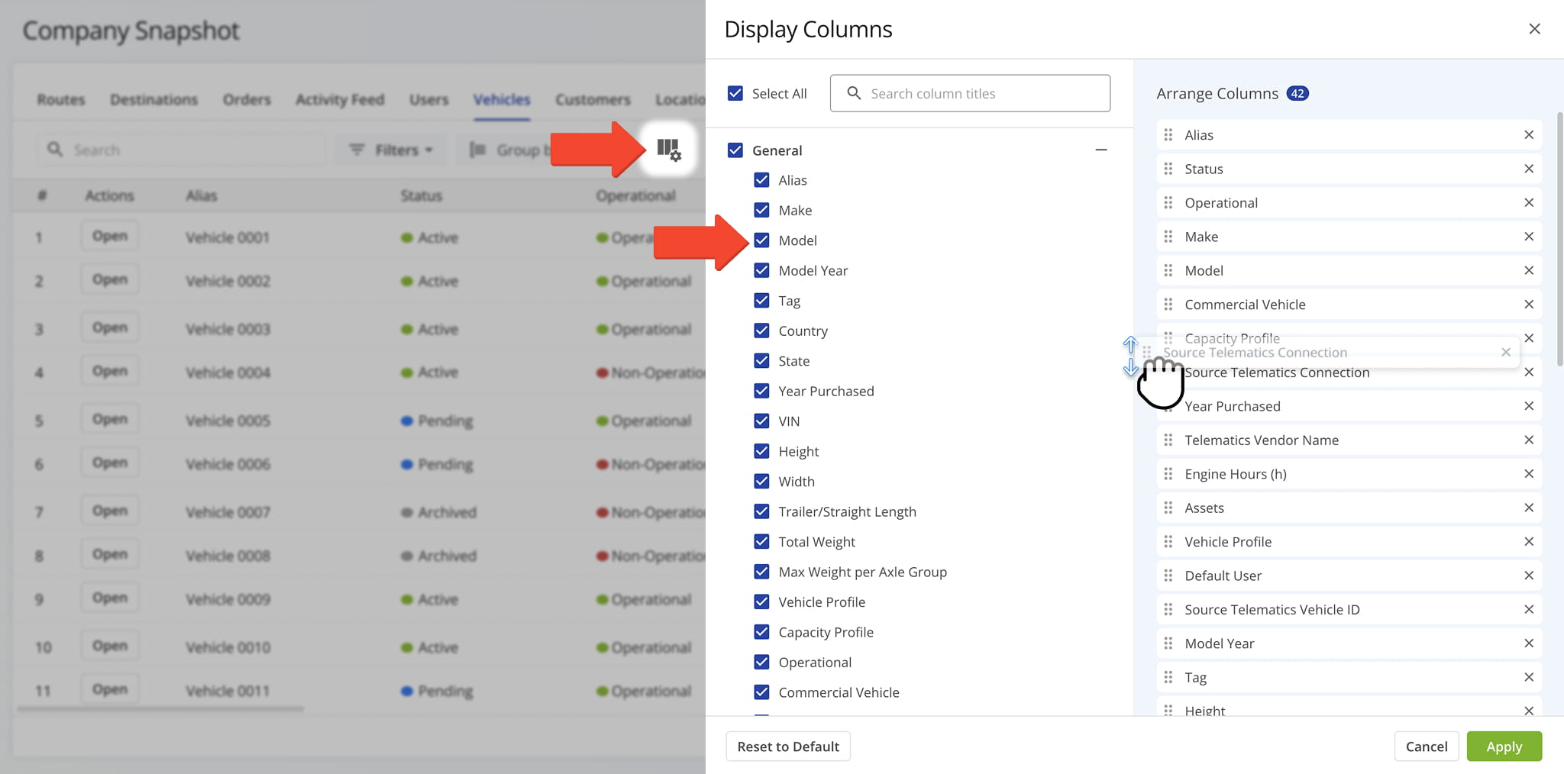Close the Display Columns panel
This screenshot has width=1564, height=774.
click(1534, 29)
